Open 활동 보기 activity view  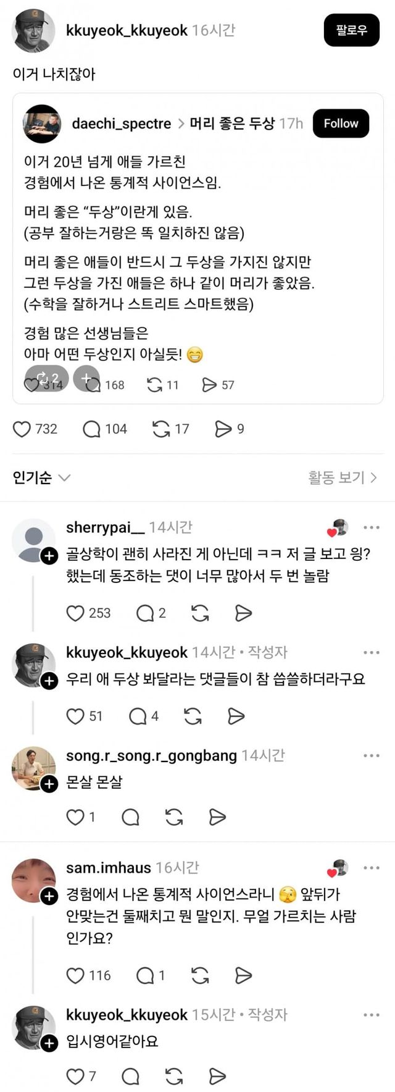pyautogui.click(x=343, y=477)
